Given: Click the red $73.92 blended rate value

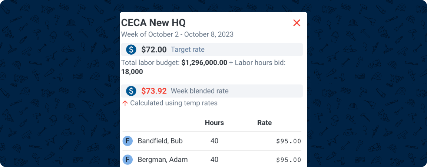Looking at the screenshot, I should click(154, 91).
